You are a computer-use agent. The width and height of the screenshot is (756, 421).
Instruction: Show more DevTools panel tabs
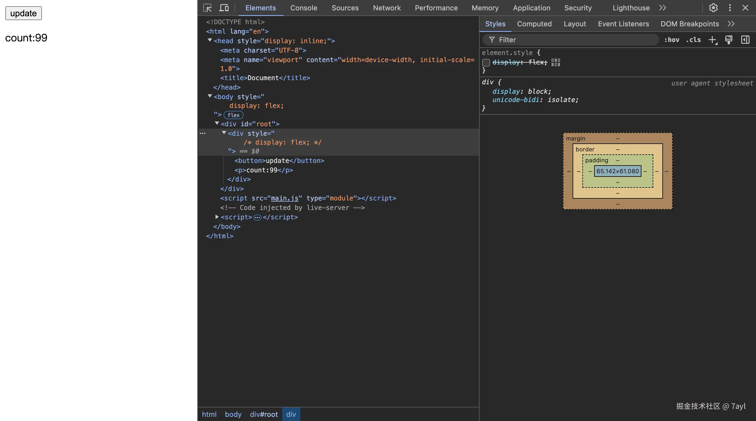[x=662, y=8]
